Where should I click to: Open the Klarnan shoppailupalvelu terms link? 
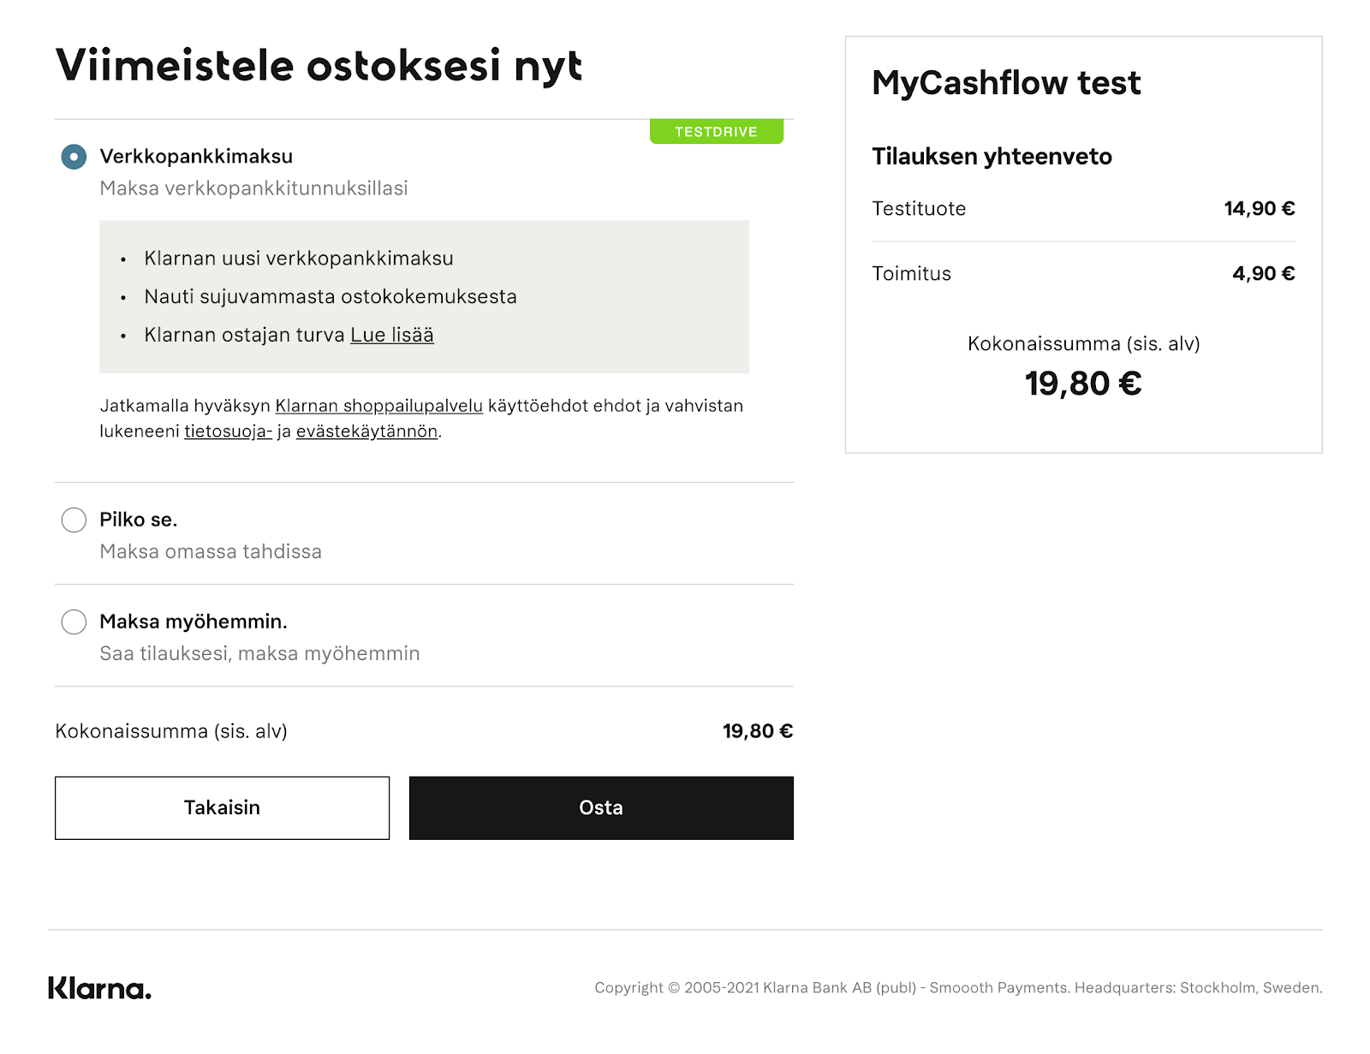coord(379,406)
